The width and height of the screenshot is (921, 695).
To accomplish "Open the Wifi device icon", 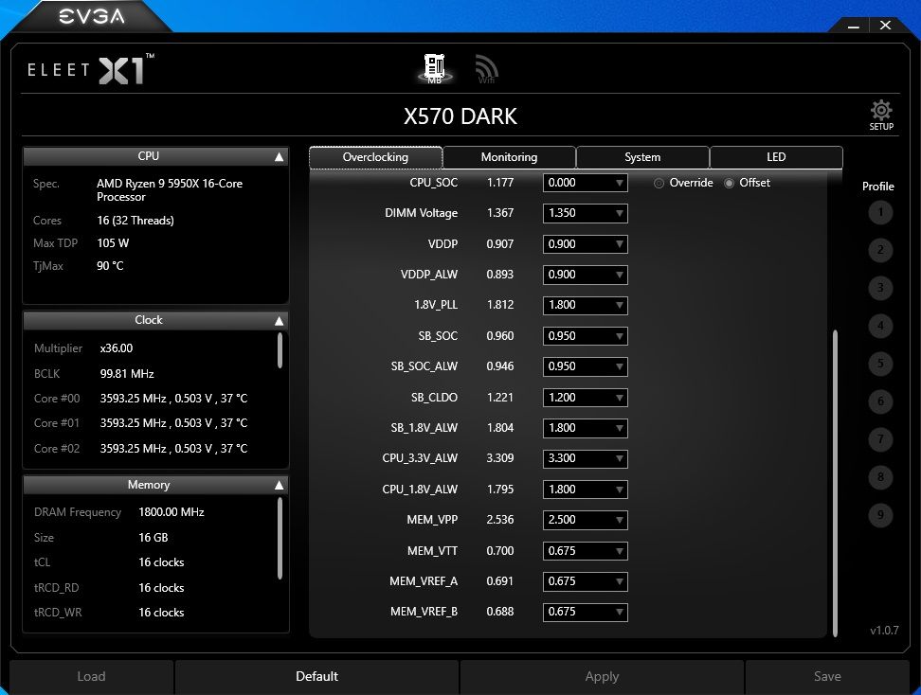I will [x=486, y=69].
